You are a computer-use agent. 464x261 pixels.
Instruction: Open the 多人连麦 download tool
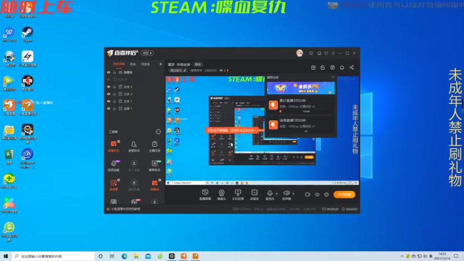(x=134, y=166)
